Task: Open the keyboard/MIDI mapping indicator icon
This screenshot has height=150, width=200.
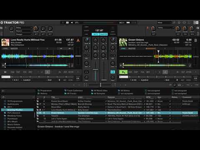Action: [x=67, y=22]
